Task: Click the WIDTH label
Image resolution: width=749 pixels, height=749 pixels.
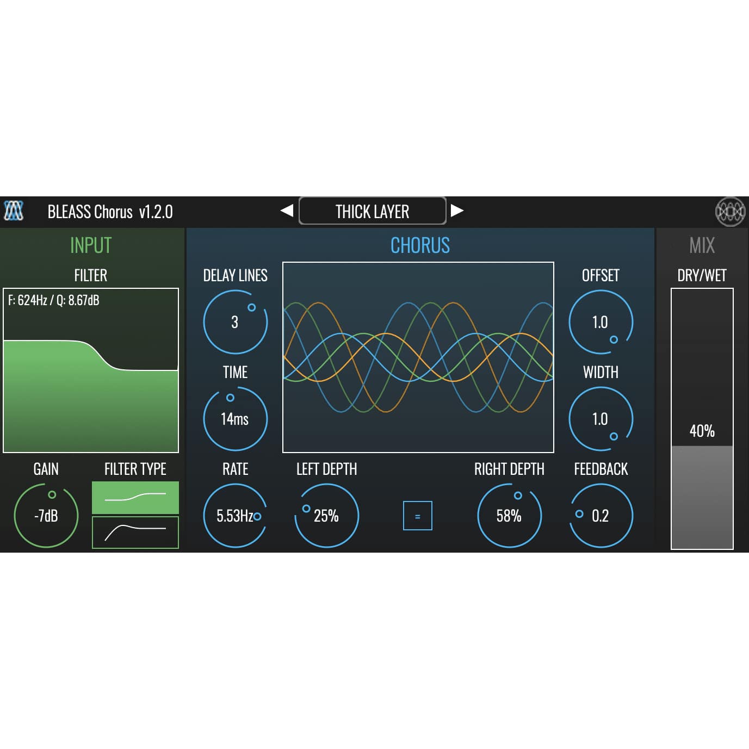Action: pyautogui.click(x=601, y=372)
